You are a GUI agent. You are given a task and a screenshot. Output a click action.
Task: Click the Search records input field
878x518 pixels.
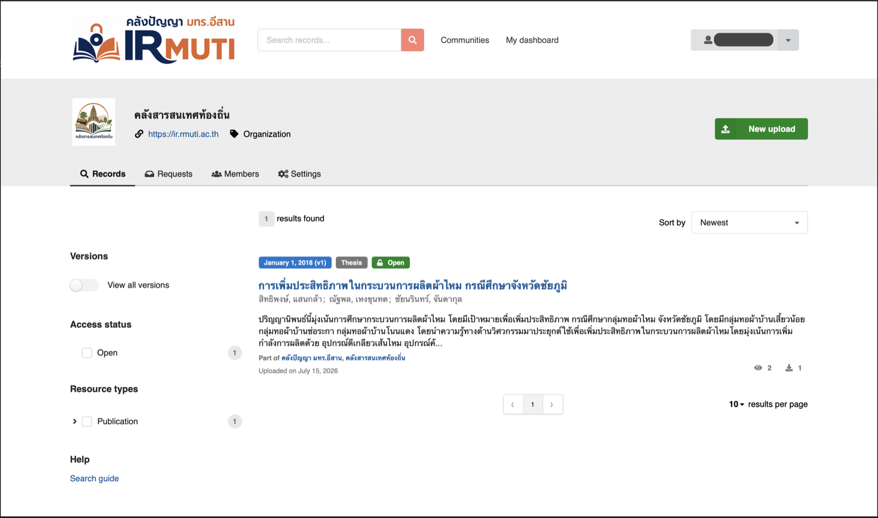click(329, 40)
